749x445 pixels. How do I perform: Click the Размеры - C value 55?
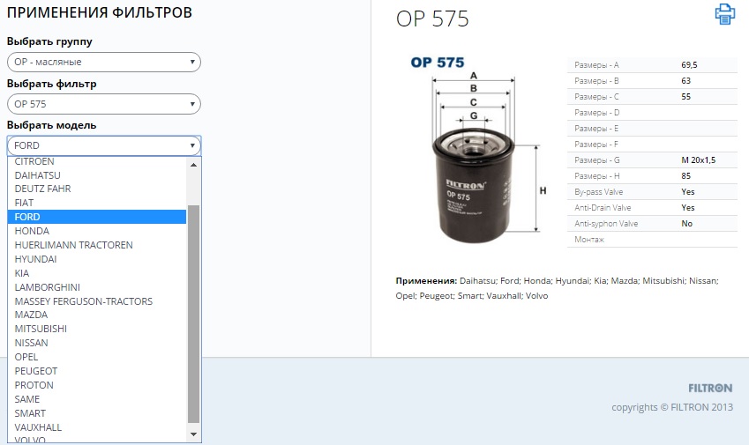tap(686, 96)
